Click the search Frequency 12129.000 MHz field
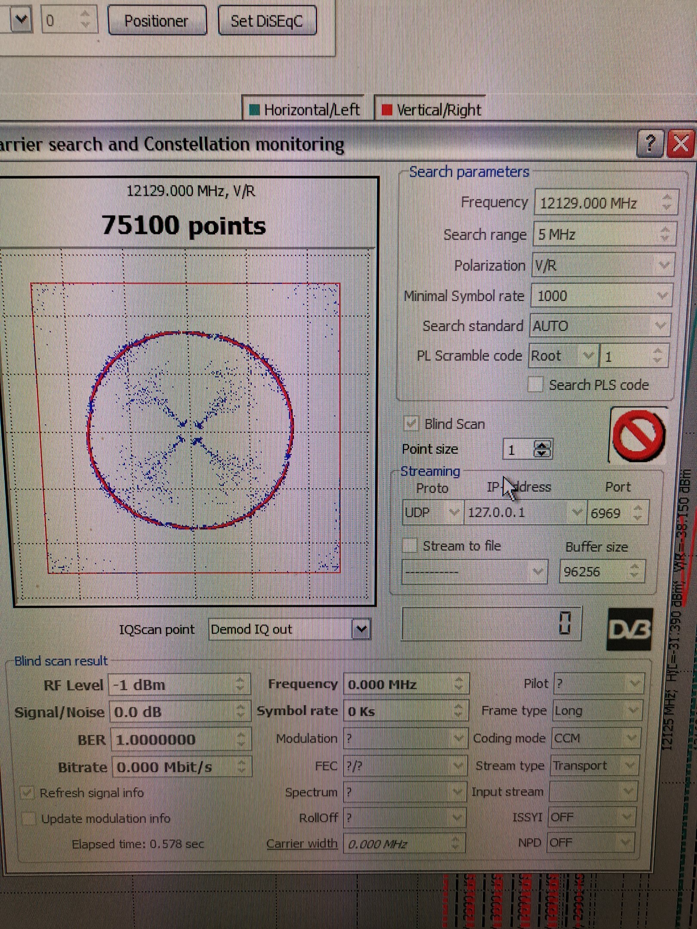Viewport: 697px width, 929px height. click(606, 203)
